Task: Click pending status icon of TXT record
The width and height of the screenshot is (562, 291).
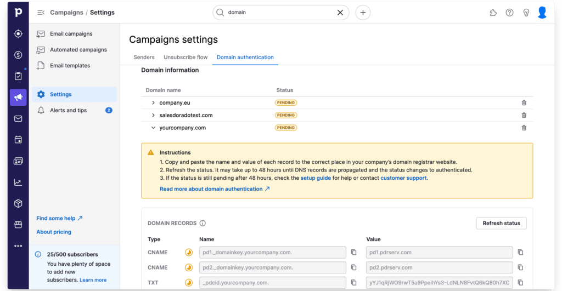Action: [189, 282]
